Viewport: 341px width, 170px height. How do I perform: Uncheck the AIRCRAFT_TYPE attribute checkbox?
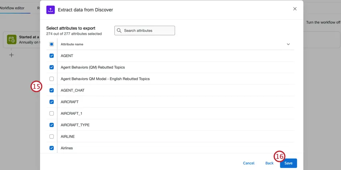coord(51,125)
